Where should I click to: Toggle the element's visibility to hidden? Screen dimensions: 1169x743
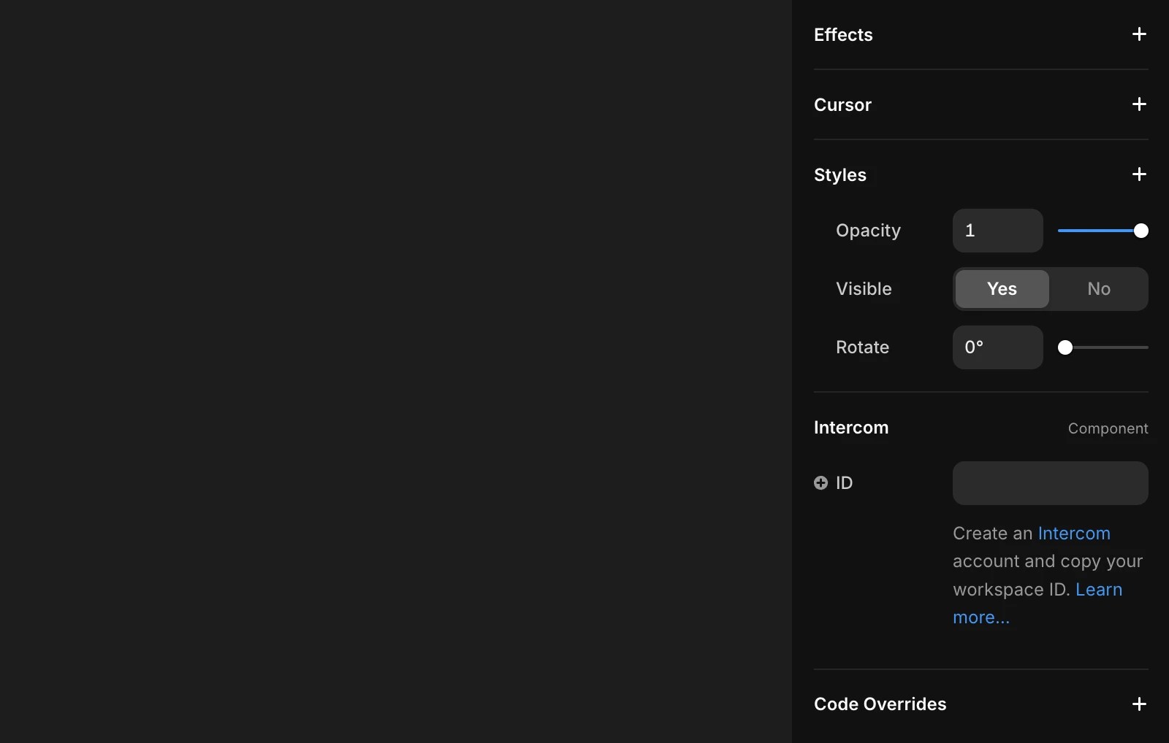coord(1098,288)
